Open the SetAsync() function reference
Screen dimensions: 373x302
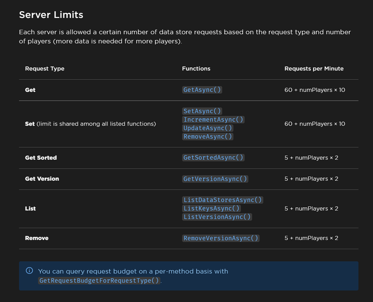pyautogui.click(x=202, y=111)
